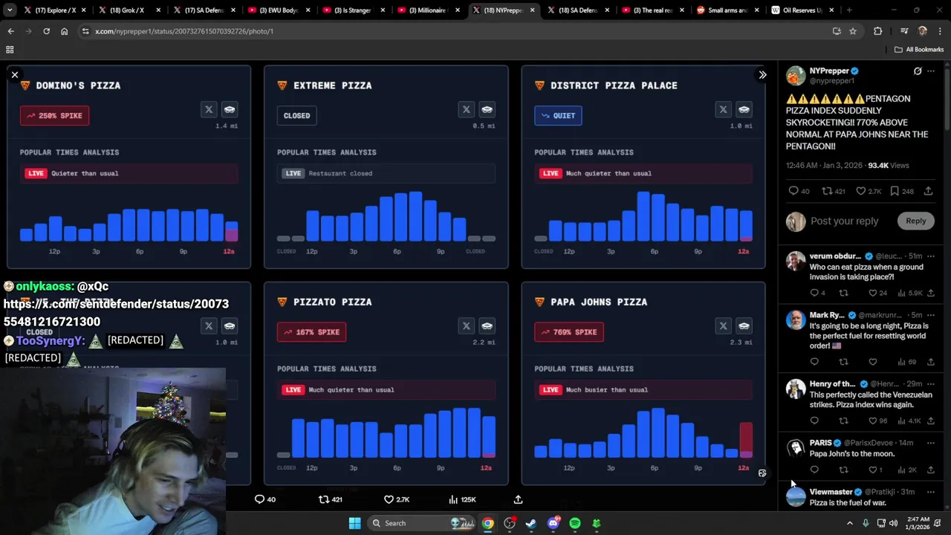Open Discord from the taskbar

point(553,523)
